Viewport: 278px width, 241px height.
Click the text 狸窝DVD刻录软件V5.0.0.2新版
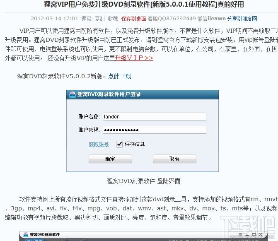(x=60, y=76)
